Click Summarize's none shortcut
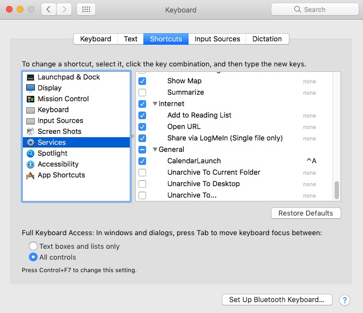Screen dimensions: 363x313 310,93
